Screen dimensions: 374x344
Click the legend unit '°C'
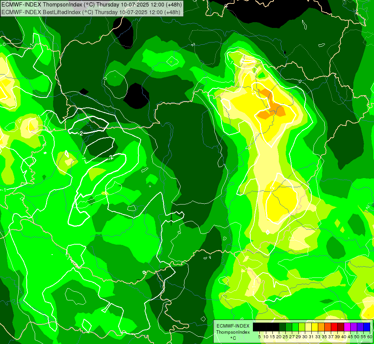tap(233, 338)
